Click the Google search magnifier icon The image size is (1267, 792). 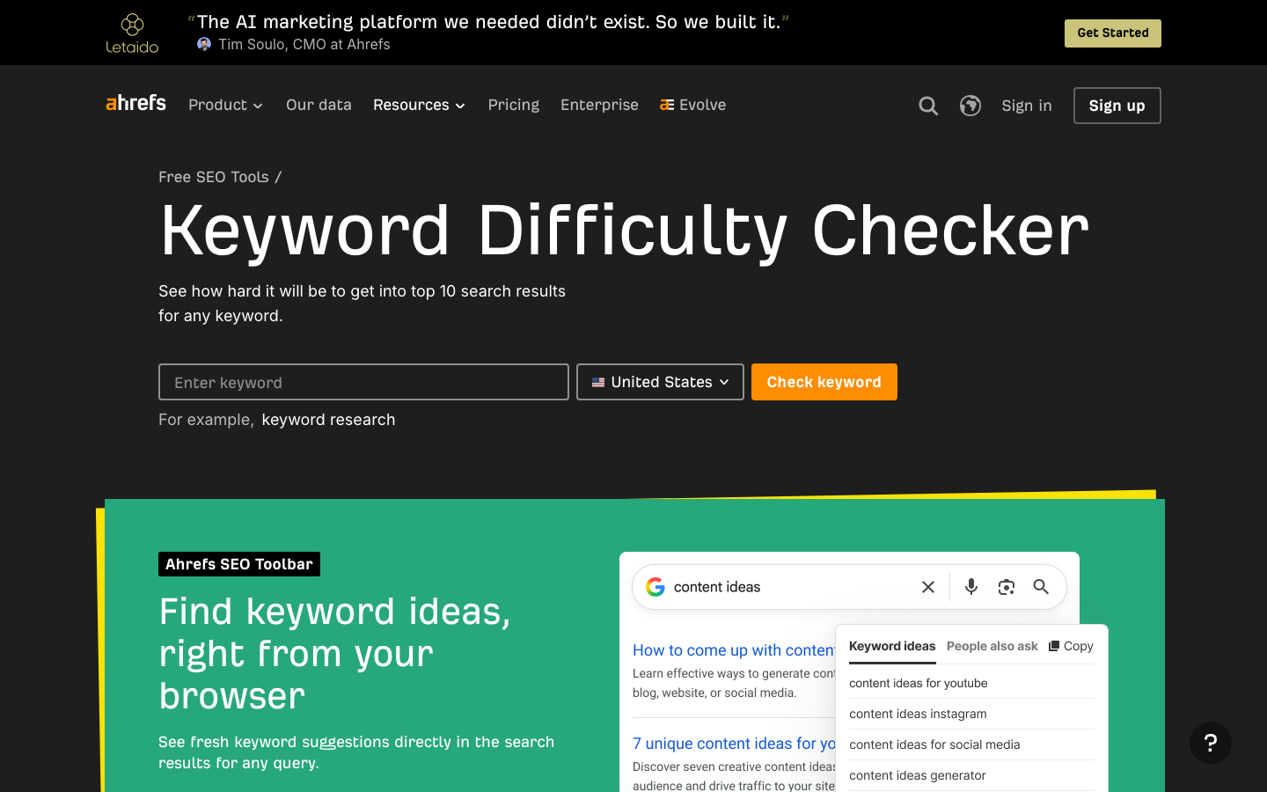coord(1041,587)
